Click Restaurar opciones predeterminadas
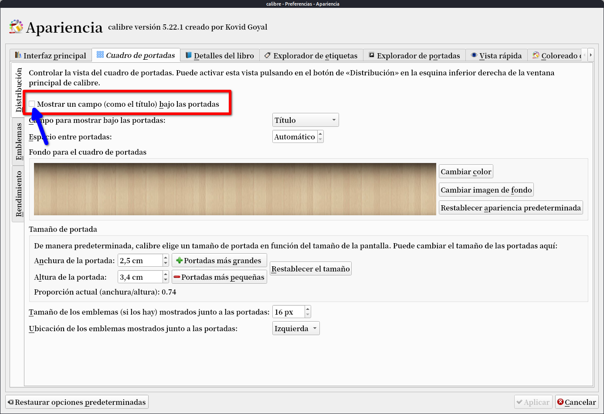The height and width of the screenshot is (414, 604). (77, 402)
